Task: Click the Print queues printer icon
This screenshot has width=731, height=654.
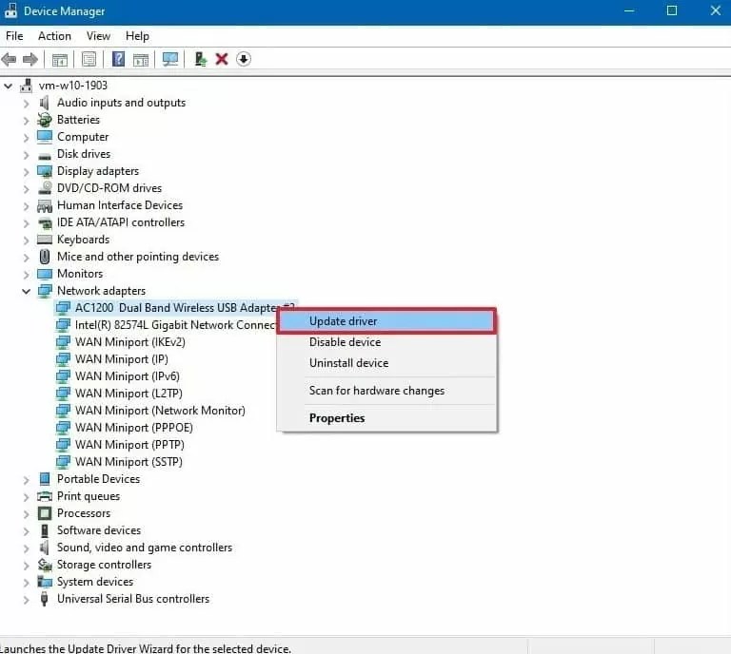Action: (45, 496)
